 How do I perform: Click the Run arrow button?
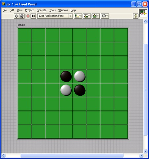pyautogui.click(x=17, y=16)
